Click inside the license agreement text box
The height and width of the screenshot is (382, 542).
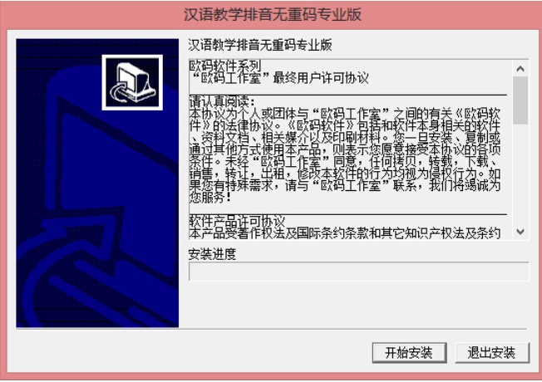pyautogui.click(x=351, y=149)
